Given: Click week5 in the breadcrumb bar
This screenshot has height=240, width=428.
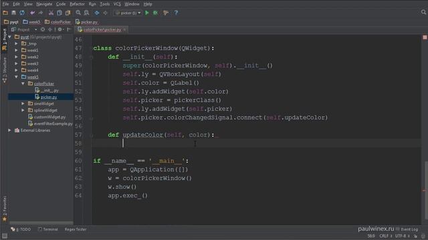Looking at the screenshot, I should 31,22.
